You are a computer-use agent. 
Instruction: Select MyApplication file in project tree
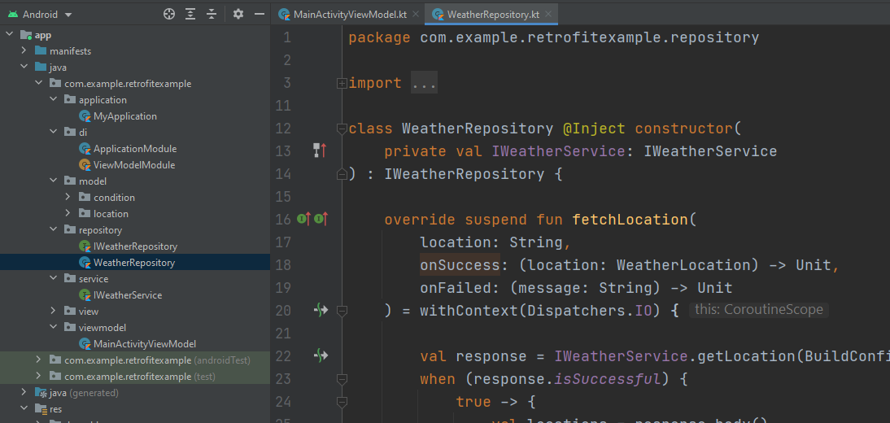click(124, 116)
